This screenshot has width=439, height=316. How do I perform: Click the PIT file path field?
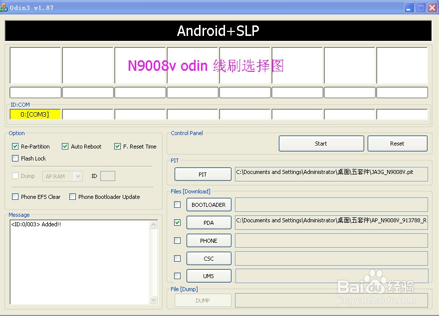coord(331,174)
